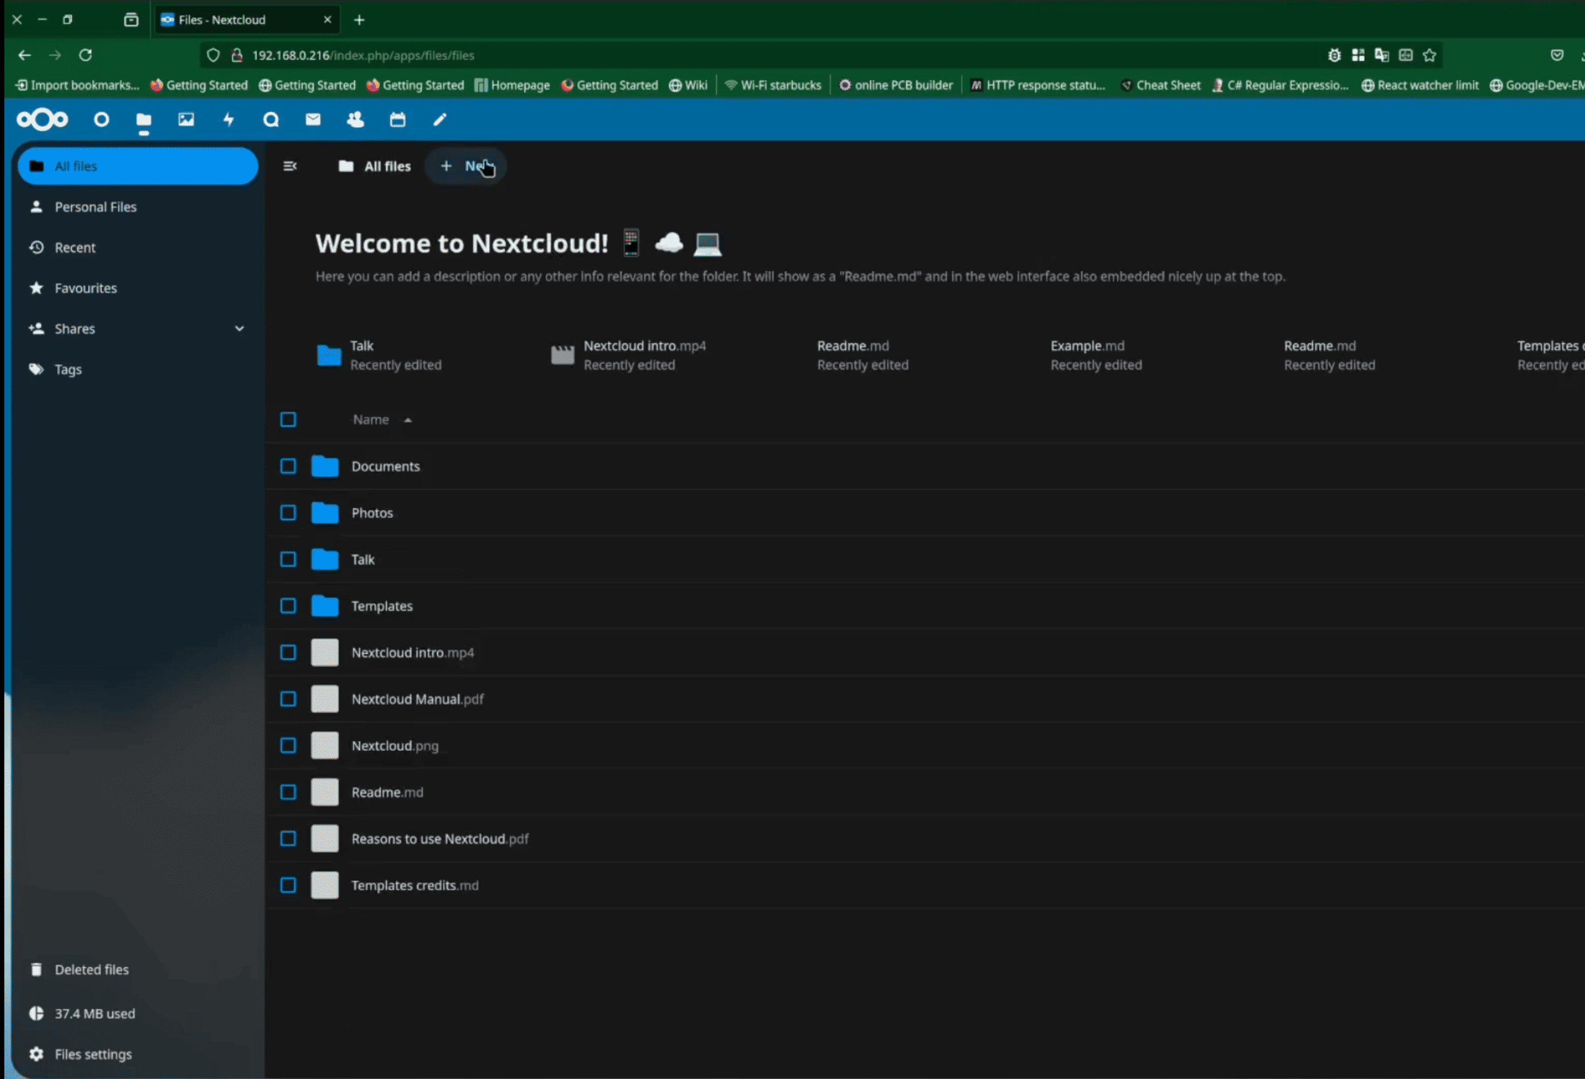Check the Documents folder checkbox

click(x=288, y=466)
